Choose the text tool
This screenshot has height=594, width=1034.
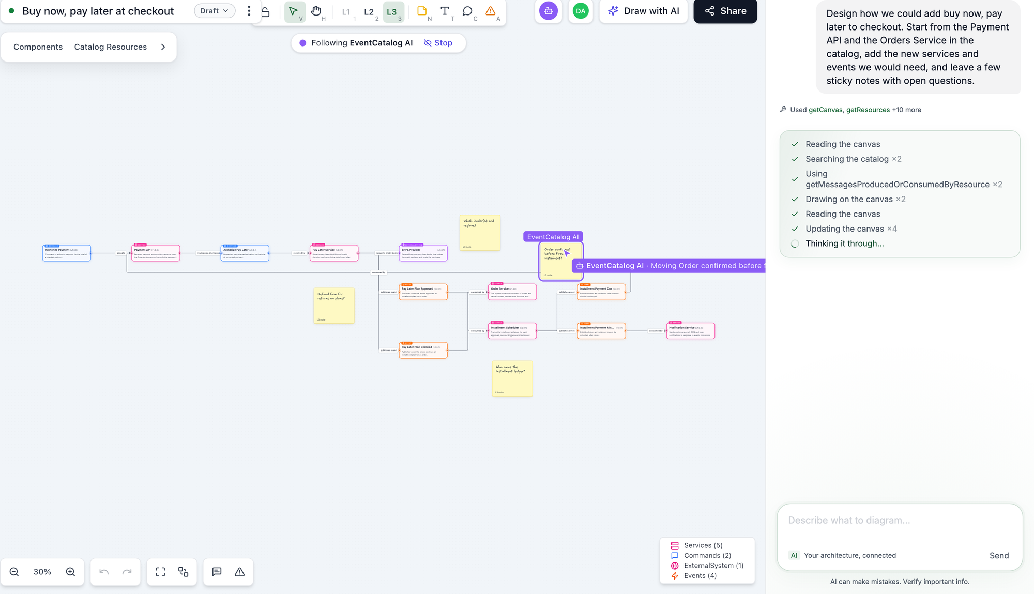445,11
